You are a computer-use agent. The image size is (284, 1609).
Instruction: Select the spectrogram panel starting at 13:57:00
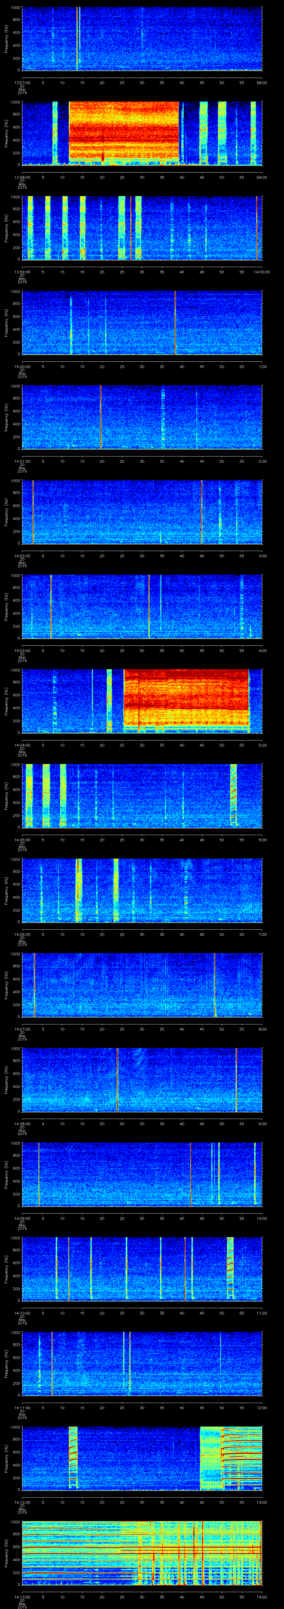[x=142, y=39]
